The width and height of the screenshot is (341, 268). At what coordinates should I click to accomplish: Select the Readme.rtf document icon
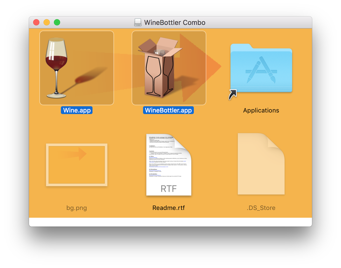tap(169, 165)
